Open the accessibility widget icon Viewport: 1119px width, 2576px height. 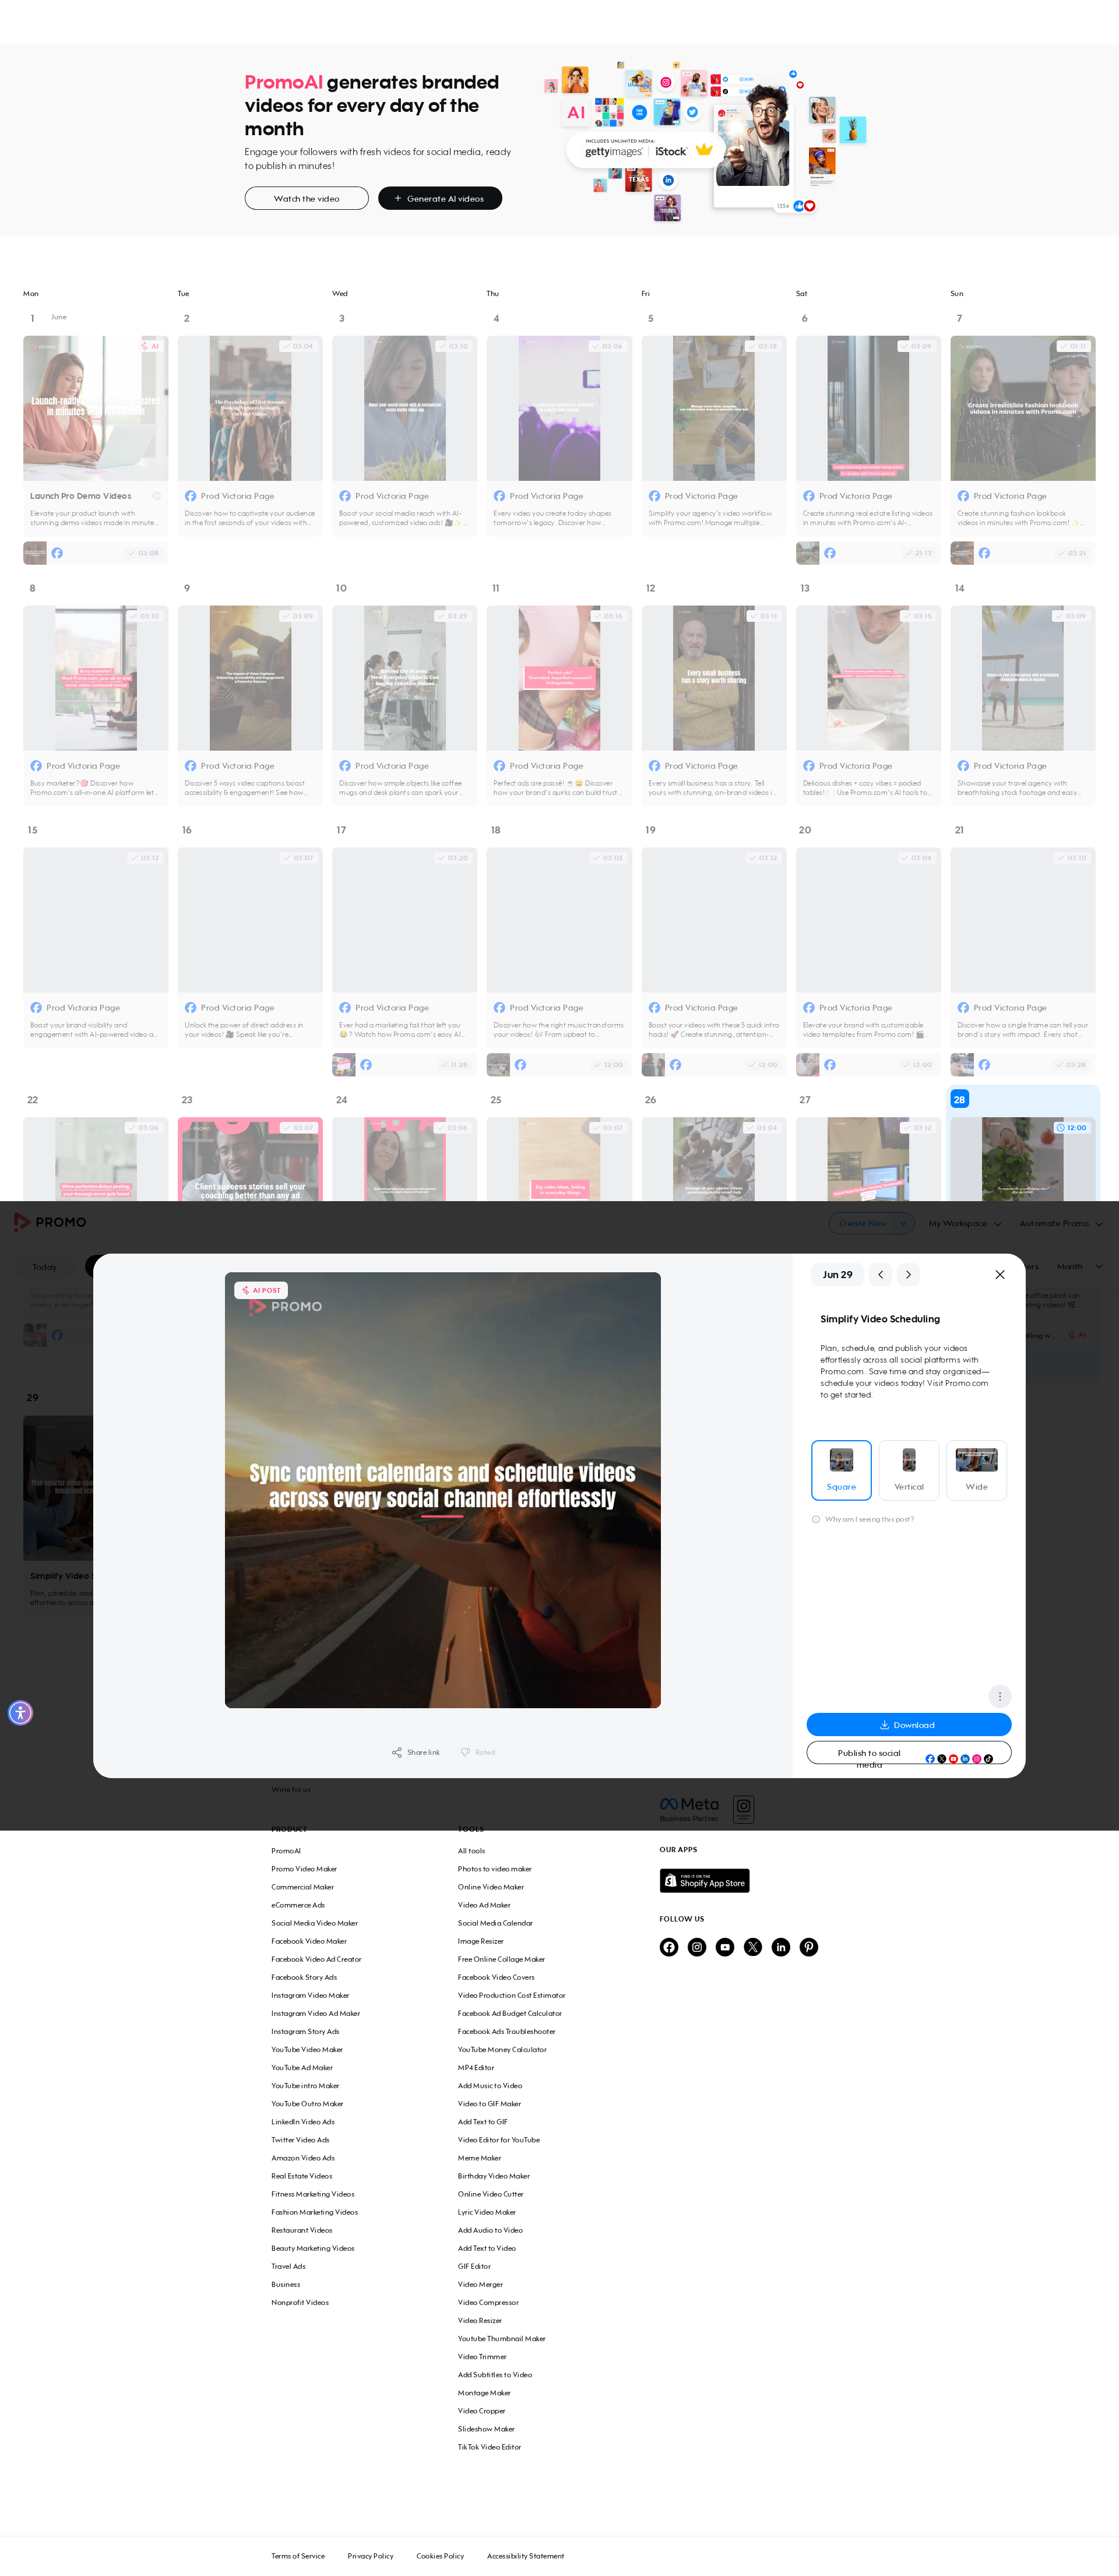(x=20, y=1712)
